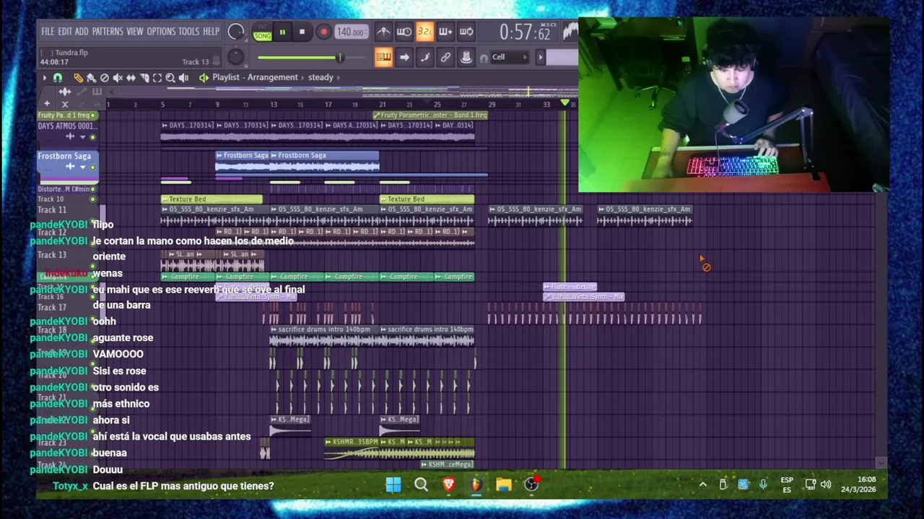Open the DAY5 ATMOS track dropdown arrow
Screen dimensions: 924x519
(x=82, y=137)
